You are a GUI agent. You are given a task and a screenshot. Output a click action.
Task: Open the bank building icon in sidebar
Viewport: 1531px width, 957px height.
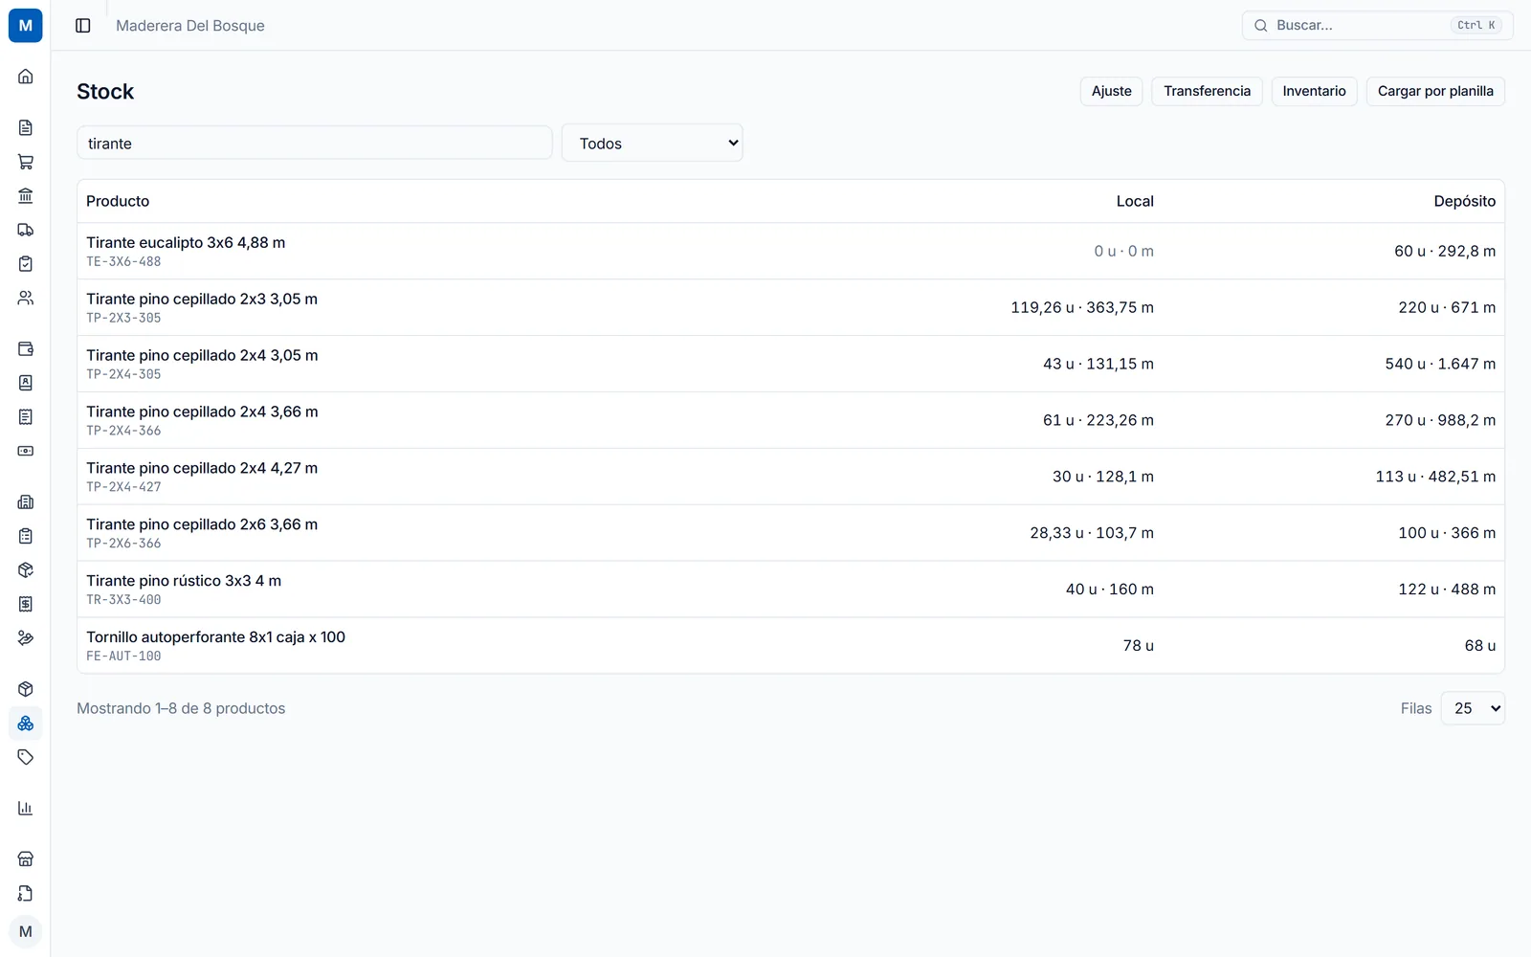click(x=26, y=196)
